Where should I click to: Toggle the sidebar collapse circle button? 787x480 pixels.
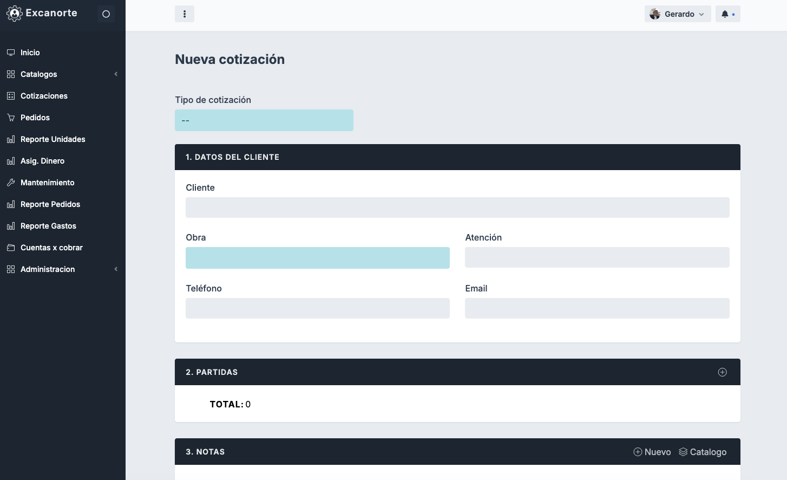coord(106,14)
